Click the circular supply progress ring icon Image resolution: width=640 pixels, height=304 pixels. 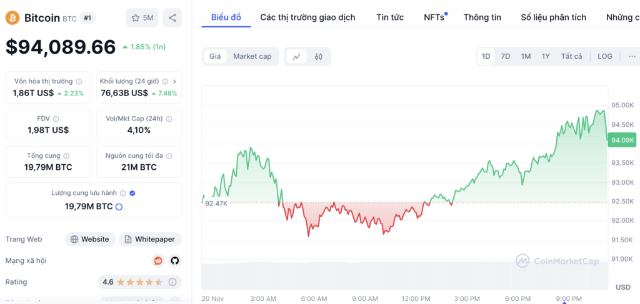tap(119, 207)
